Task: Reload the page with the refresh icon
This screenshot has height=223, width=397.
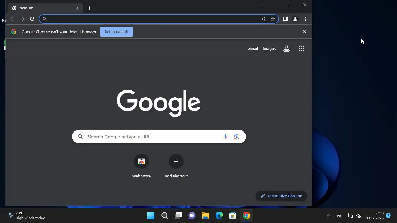Action: pos(32,19)
